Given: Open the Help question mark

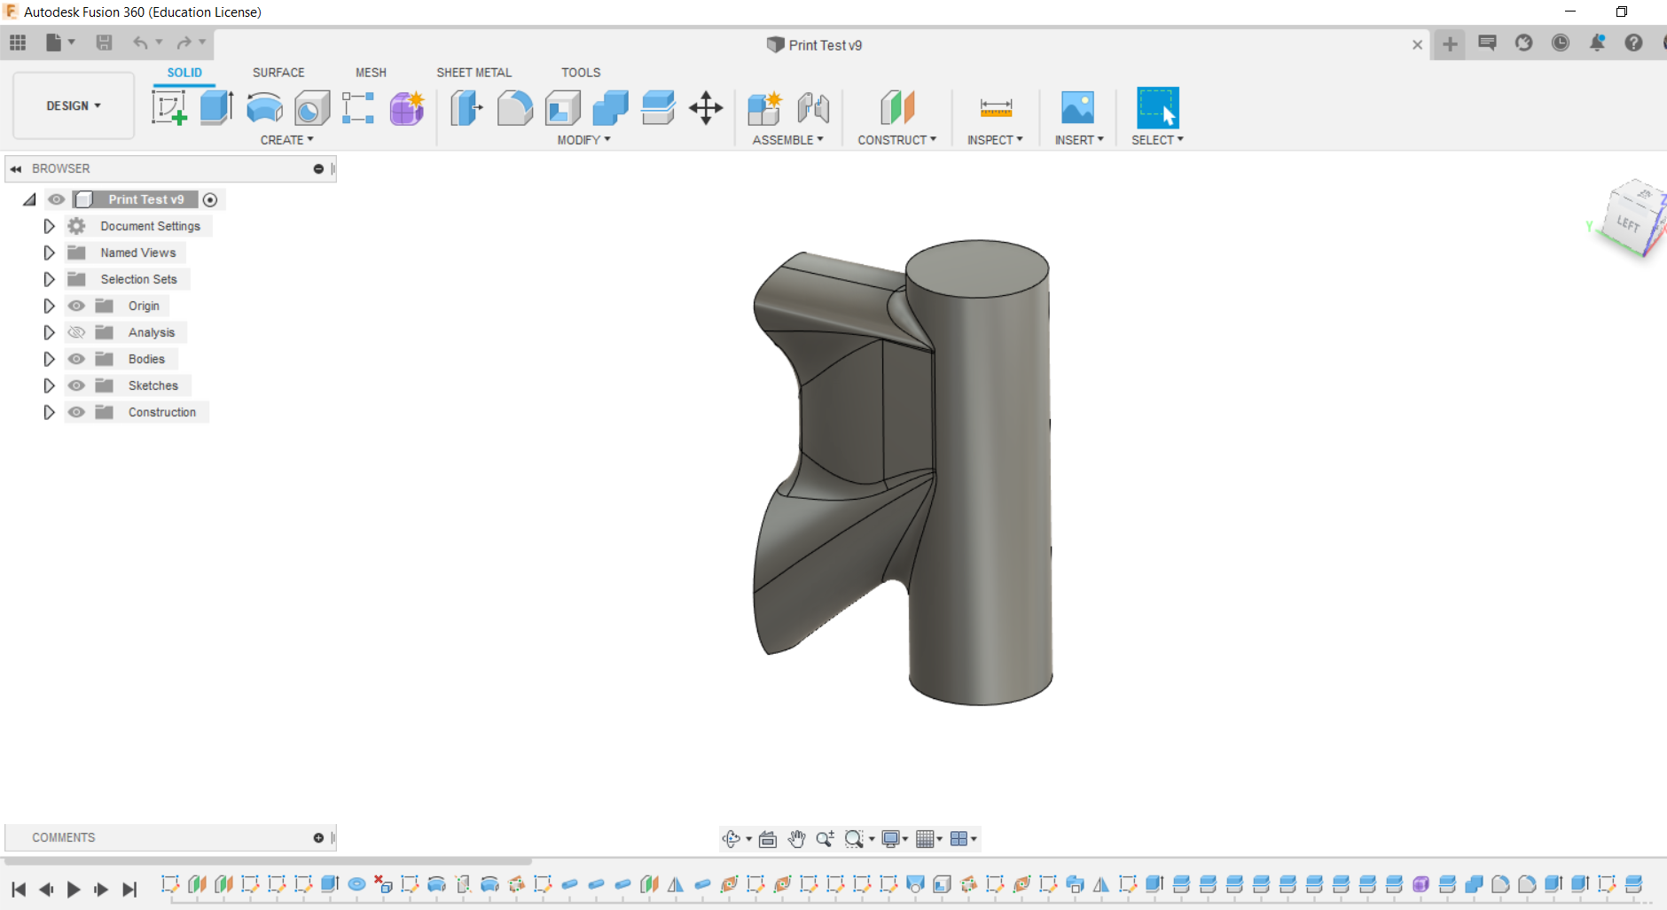Looking at the screenshot, I should (x=1633, y=43).
